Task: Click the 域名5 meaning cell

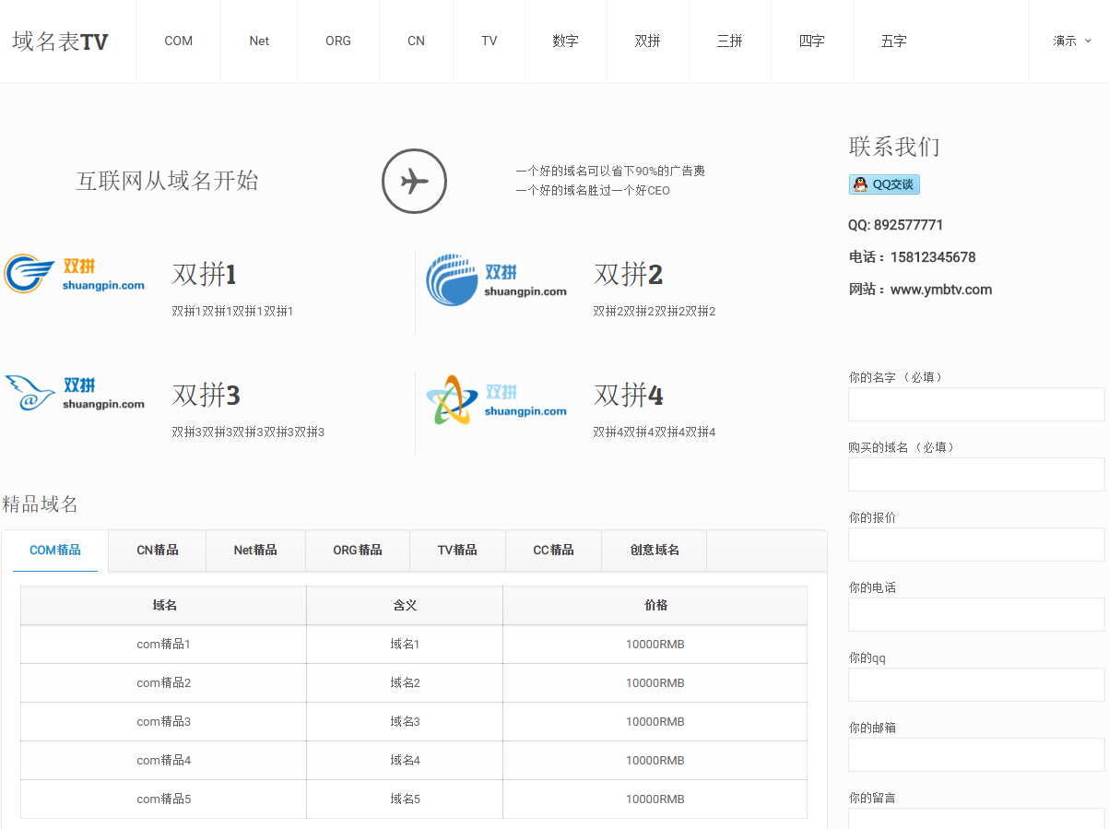Action: point(405,799)
